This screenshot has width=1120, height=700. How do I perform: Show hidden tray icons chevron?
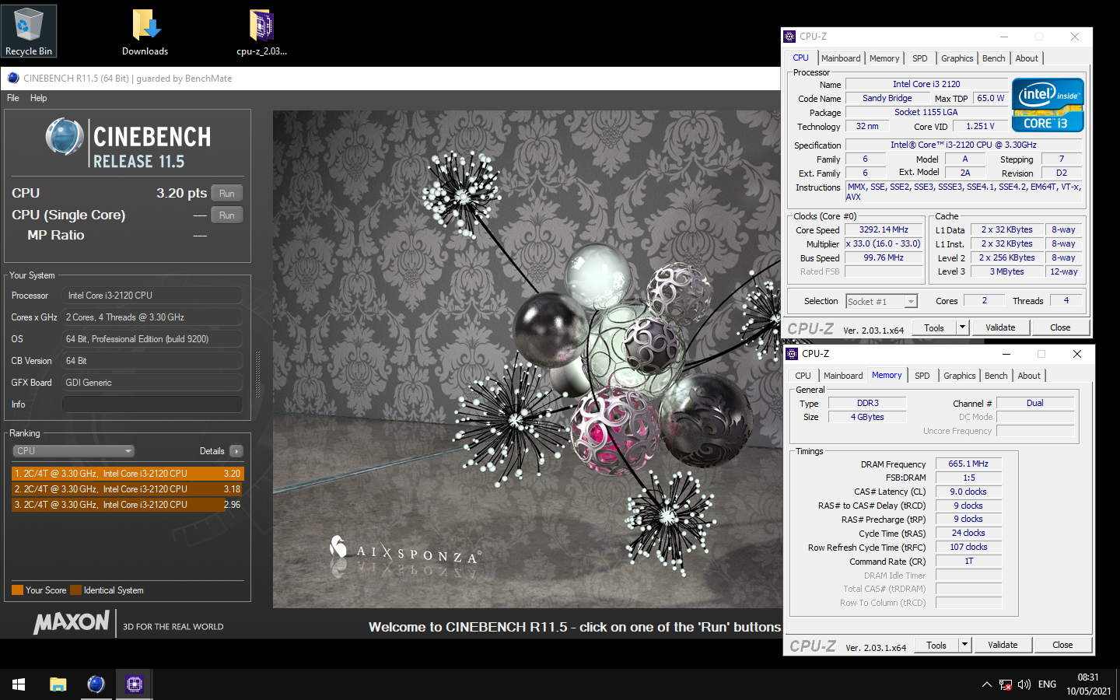pos(986,684)
